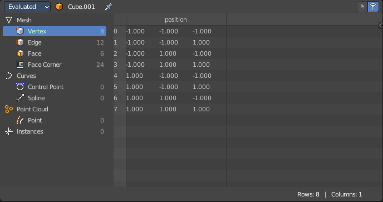Viewport: 383px width, 202px height.
Task: Click the Edge cube icon
Action: (20, 42)
